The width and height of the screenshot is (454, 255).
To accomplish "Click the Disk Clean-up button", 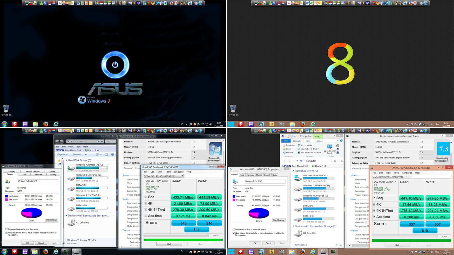I will click(279, 220).
